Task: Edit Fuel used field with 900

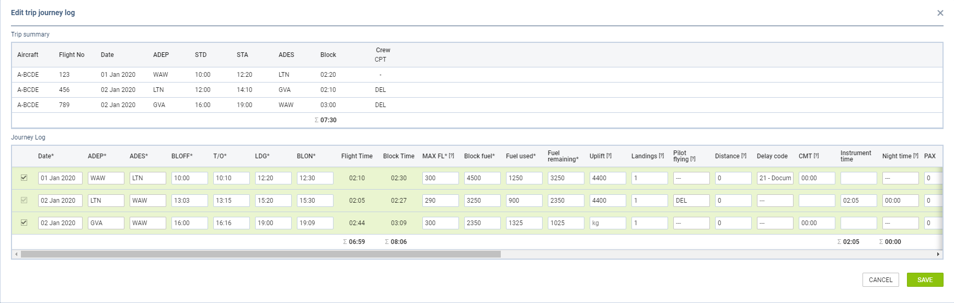Action: coord(524,201)
